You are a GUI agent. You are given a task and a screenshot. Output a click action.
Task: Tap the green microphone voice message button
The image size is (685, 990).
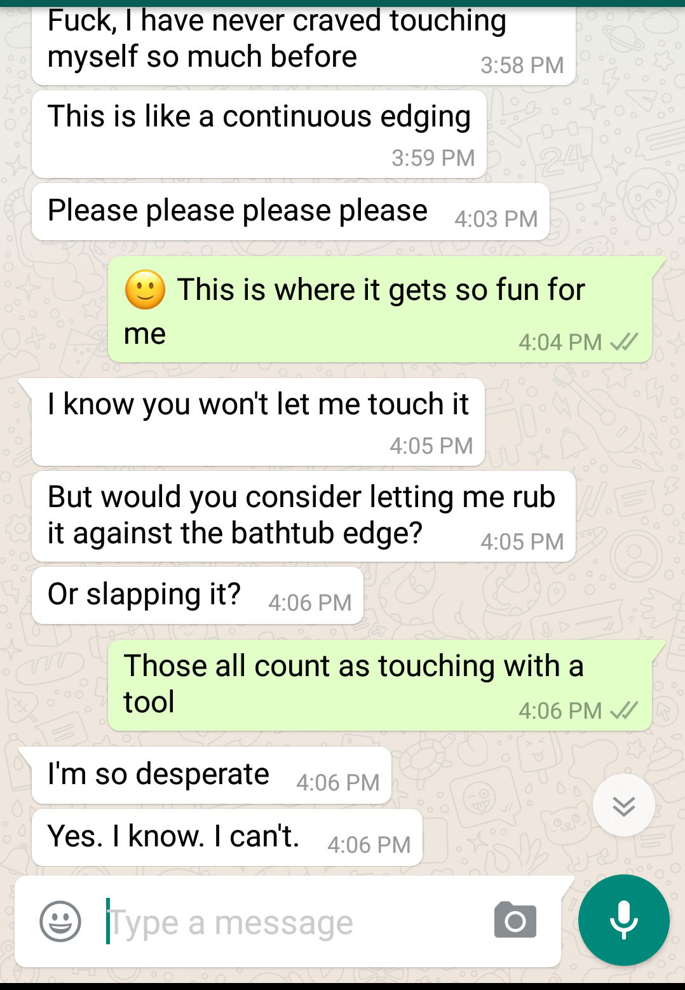[x=623, y=920]
